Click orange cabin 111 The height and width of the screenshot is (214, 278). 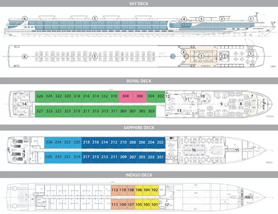point(115,204)
